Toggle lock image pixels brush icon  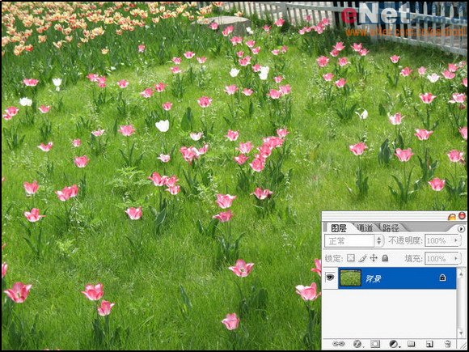click(362, 258)
